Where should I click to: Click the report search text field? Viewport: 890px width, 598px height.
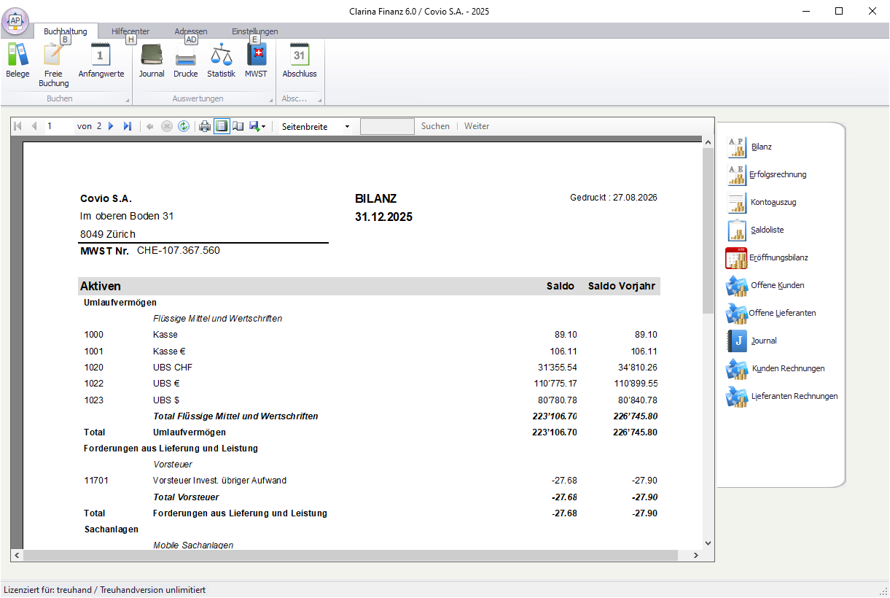[387, 126]
